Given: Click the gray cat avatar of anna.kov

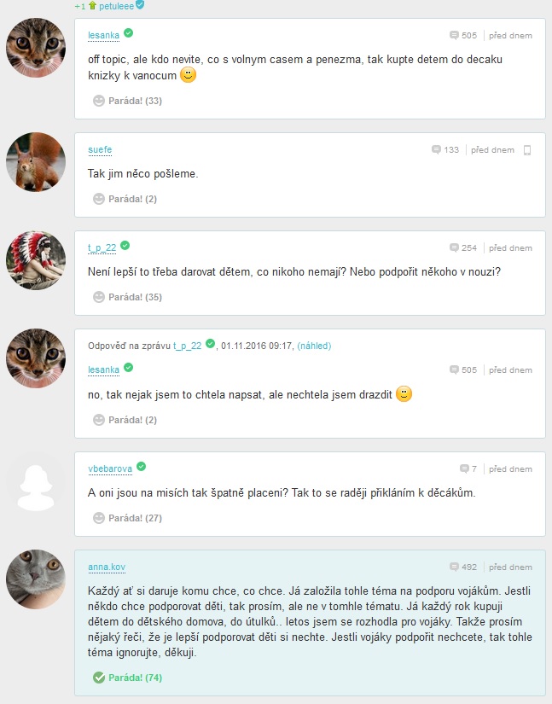Looking at the screenshot, I should tap(36, 579).
